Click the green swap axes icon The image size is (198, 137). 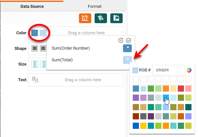(x=116, y=18)
